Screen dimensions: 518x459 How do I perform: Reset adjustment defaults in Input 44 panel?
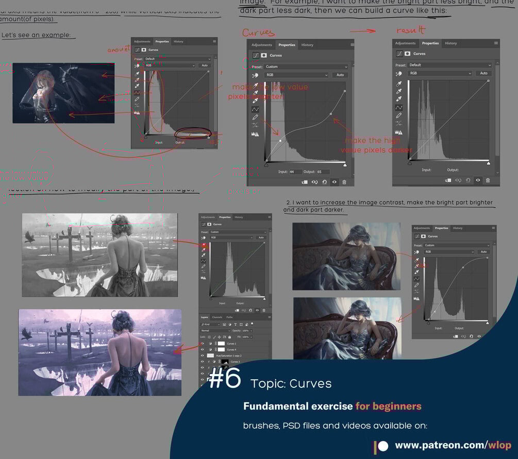(x=324, y=182)
